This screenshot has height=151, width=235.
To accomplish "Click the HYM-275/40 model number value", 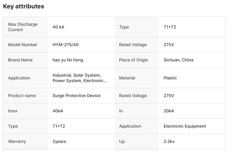I will pyautogui.click(x=65, y=45).
